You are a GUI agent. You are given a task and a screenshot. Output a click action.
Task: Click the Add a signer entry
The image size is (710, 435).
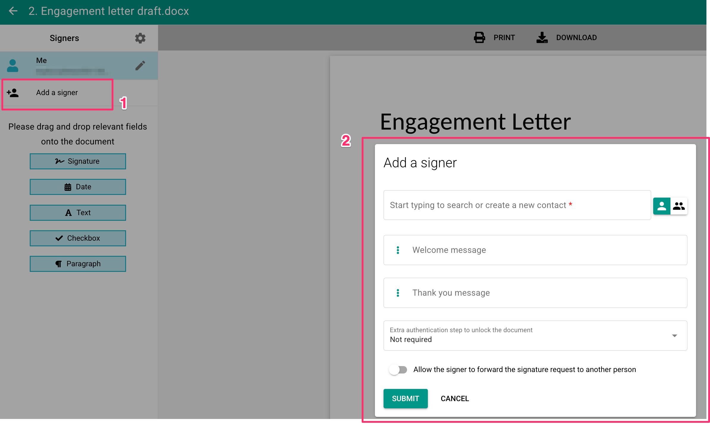pos(57,93)
